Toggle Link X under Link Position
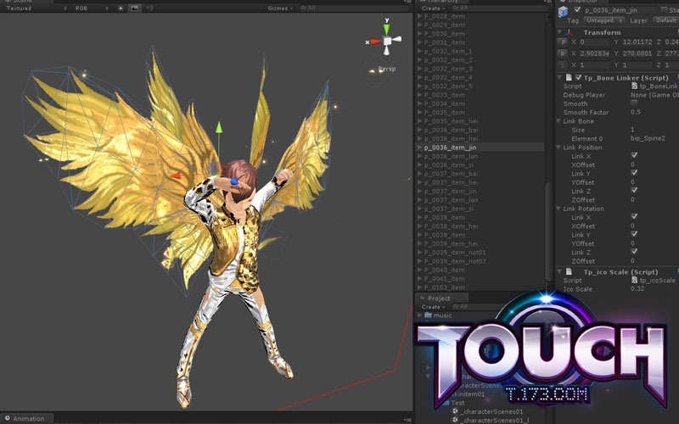 pos(634,155)
